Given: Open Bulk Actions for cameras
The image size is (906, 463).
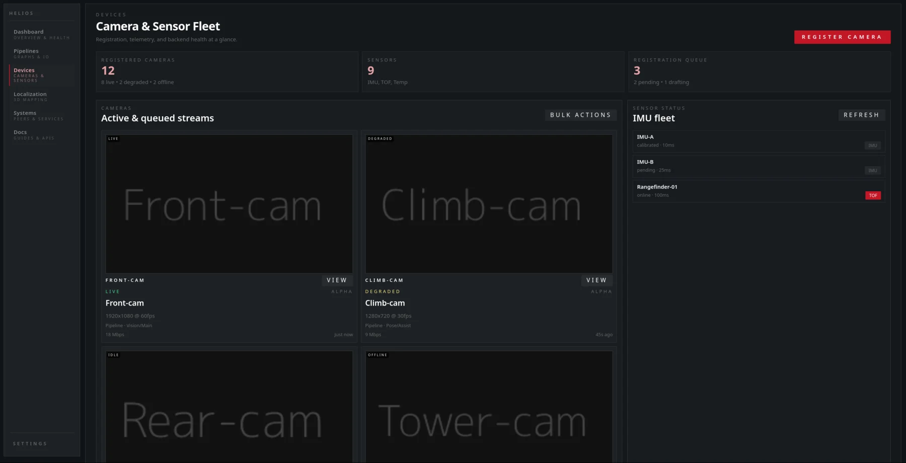Looking at the screenshot, I should pyautogui.click(x=580, y=115).
